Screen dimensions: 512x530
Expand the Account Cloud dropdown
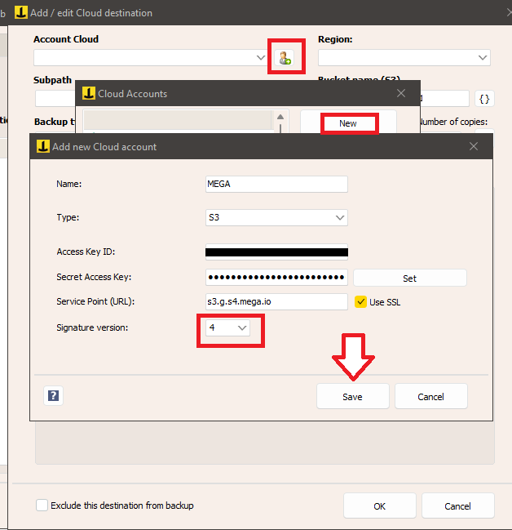click(x=261, y=58)
